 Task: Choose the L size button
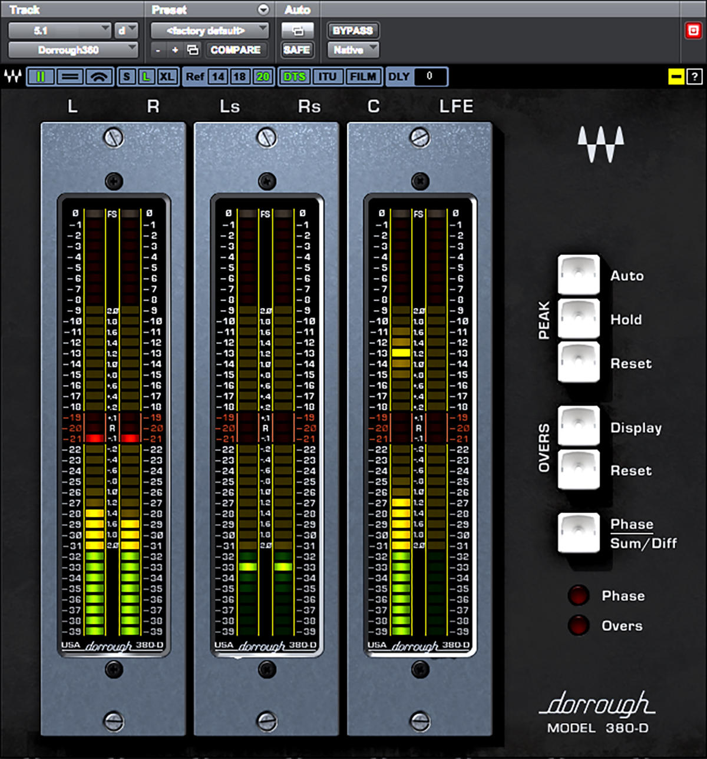pyautogui.click(x=146, y=77)
